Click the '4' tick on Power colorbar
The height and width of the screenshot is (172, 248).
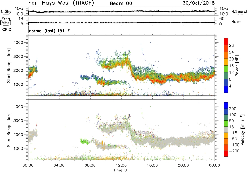pos(230,86)
